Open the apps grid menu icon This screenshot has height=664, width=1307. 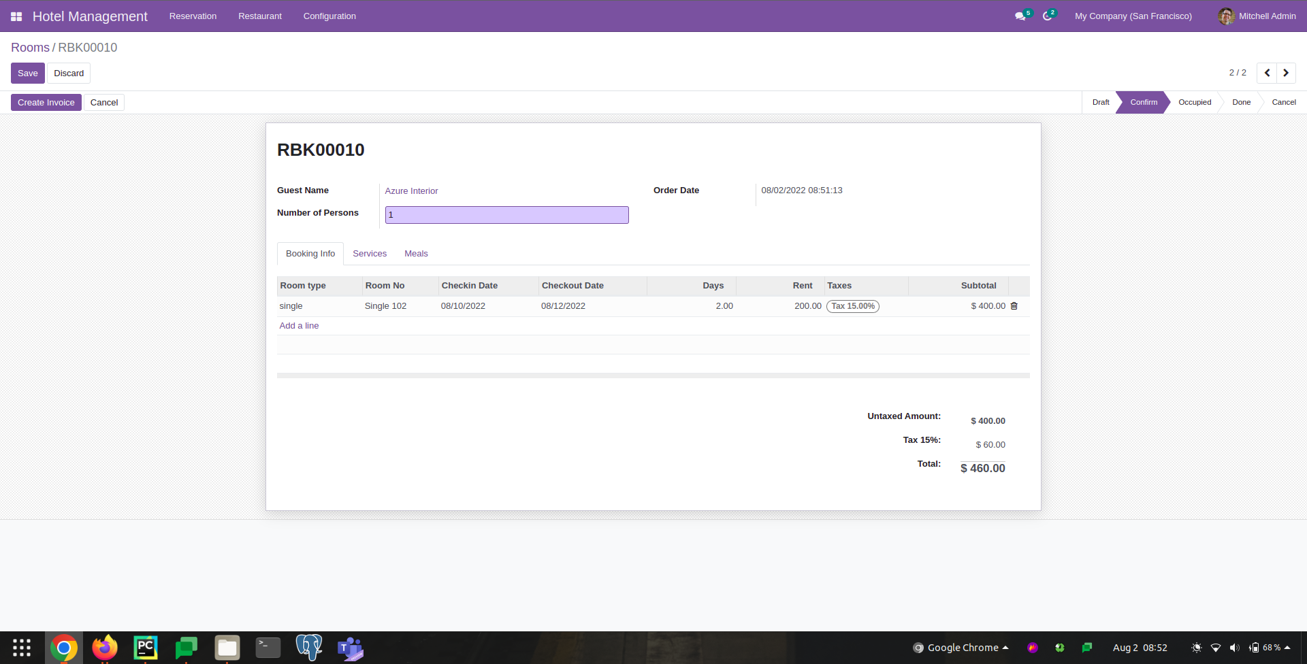[16, 16]
